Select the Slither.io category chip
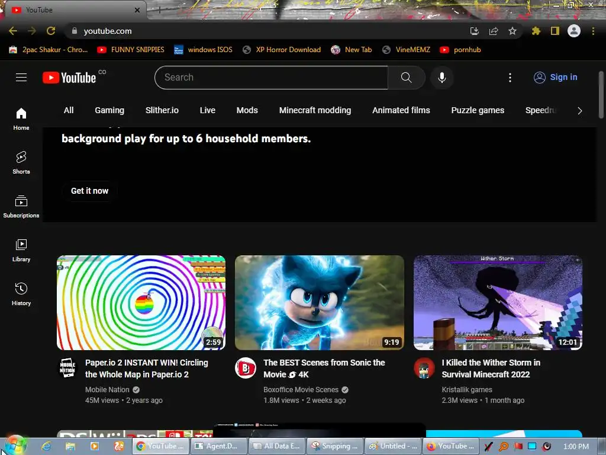This screenshot has width=606, height=455. tap(162, 111)
